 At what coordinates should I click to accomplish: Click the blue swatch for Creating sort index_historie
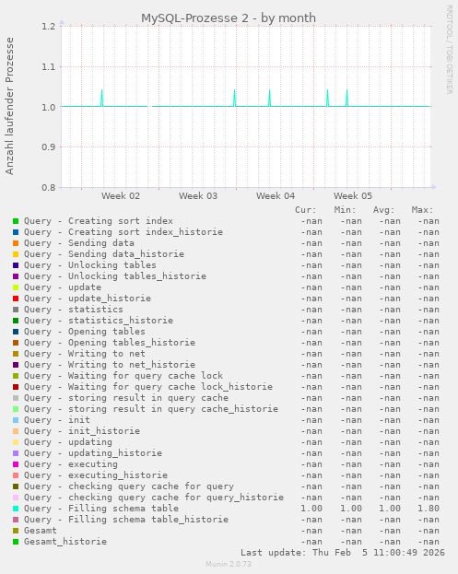(16, 232)
